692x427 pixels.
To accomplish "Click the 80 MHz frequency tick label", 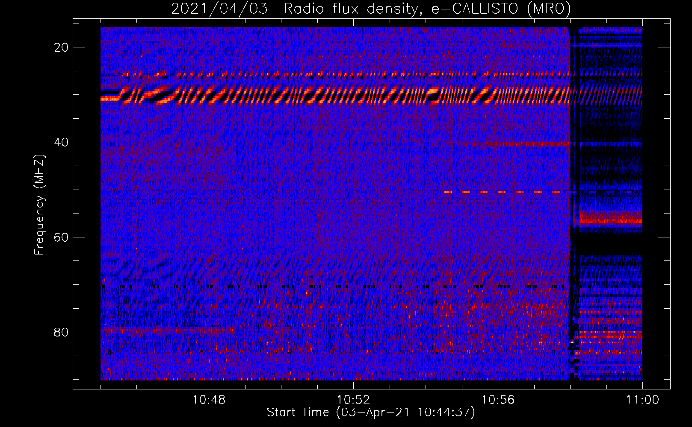I will tap(62, 332).
